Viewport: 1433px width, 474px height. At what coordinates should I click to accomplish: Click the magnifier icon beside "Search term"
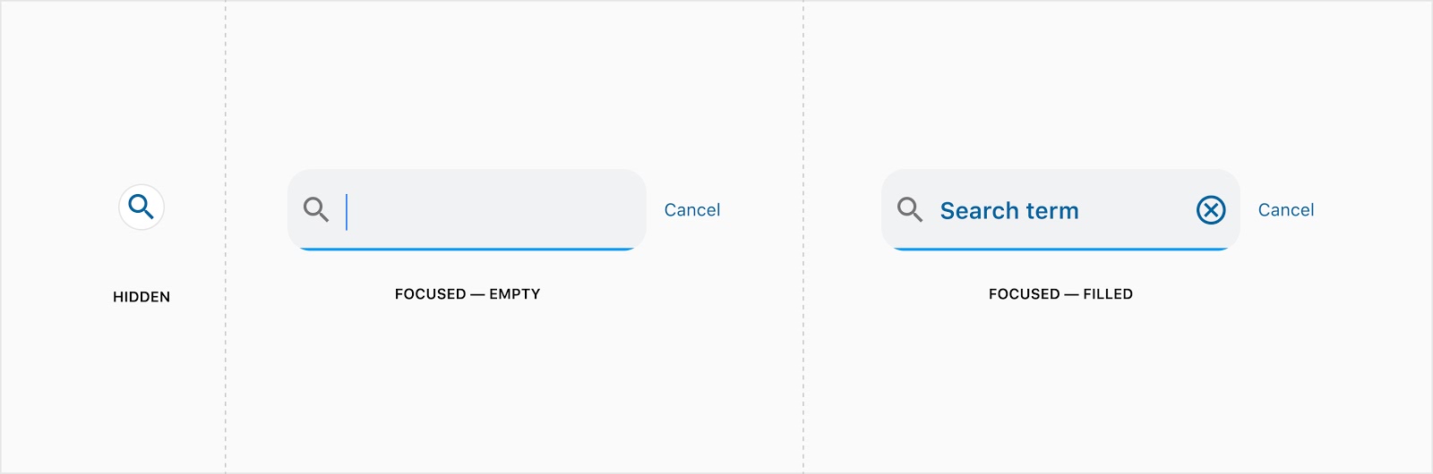910,209
